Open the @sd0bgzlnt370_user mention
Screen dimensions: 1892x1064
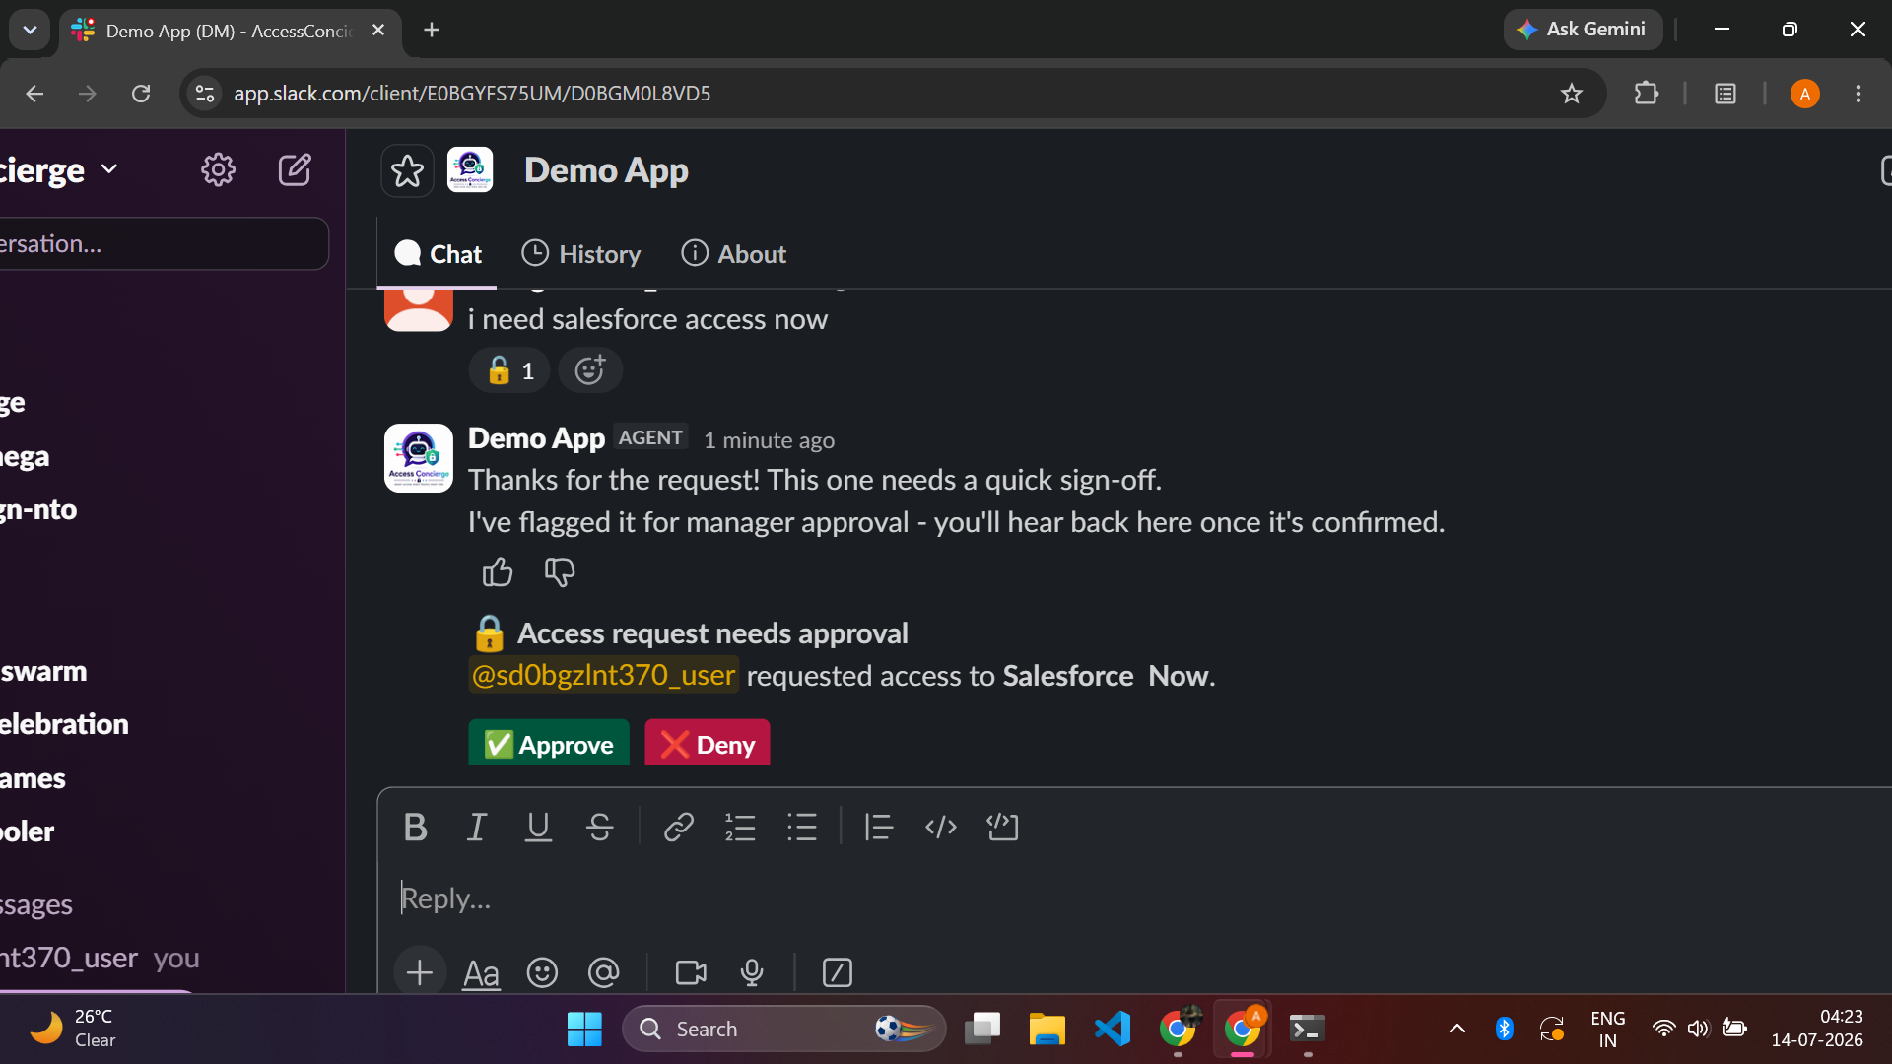point(603,676)
